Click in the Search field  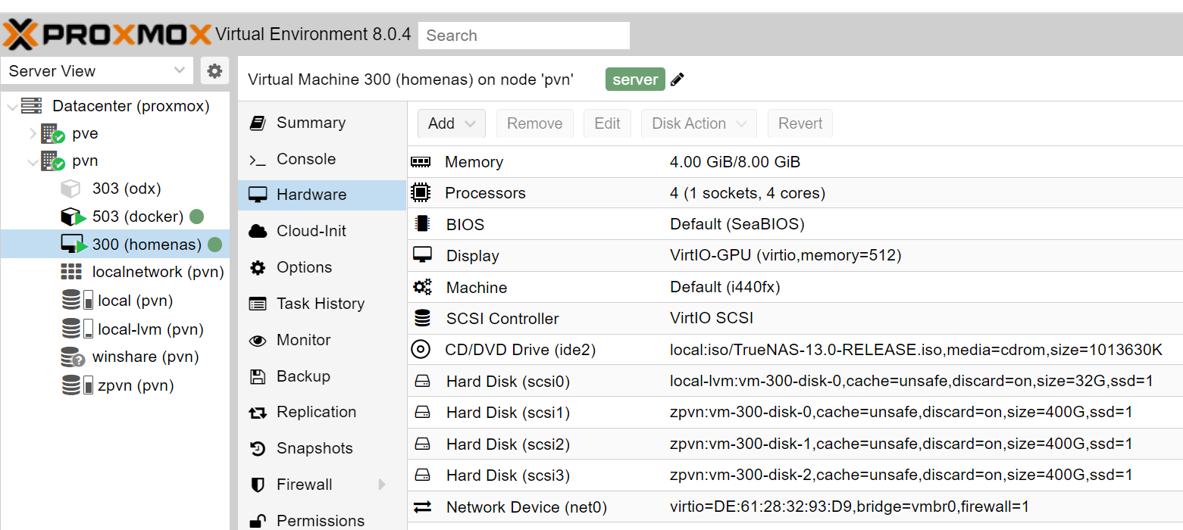pos(524,36)
